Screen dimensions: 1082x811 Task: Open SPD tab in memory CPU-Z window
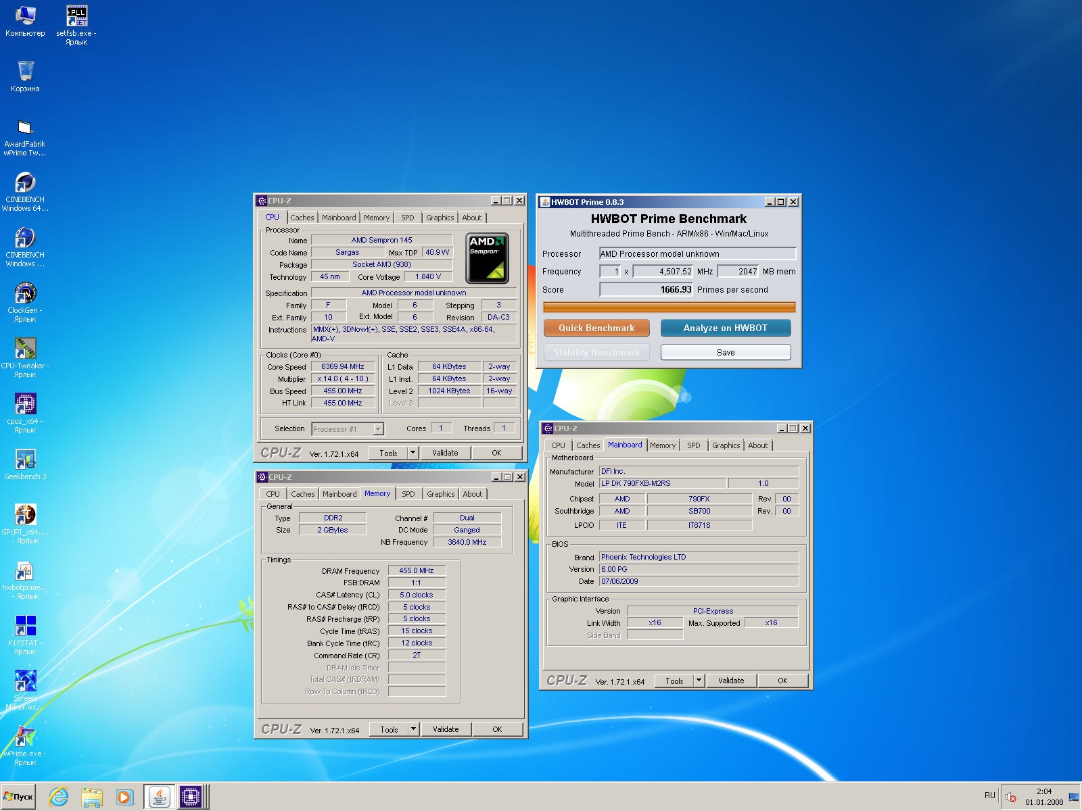[x=408, y=494]
